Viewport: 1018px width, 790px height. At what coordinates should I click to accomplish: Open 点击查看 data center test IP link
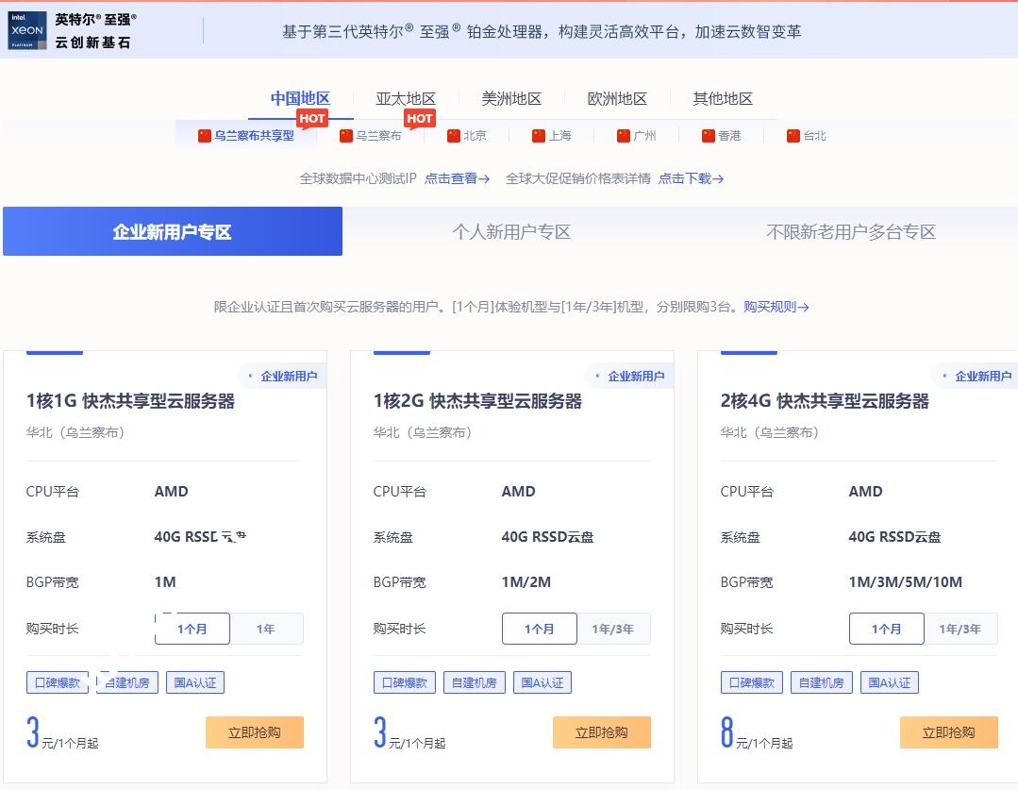coord(457,178)
